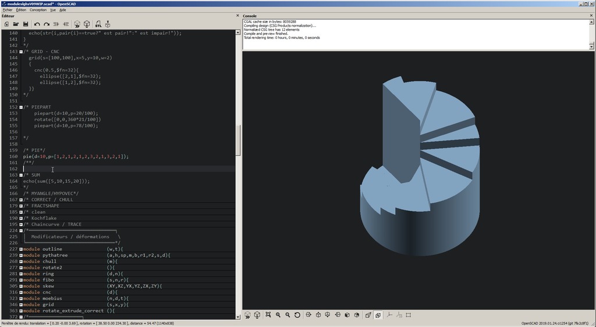Save the file with the floppy disk icon
The width and height of the screenshot is (596, 327).
click(26, 24)
